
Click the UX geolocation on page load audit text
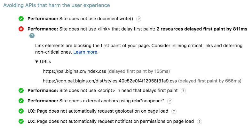tap(98, 111)
